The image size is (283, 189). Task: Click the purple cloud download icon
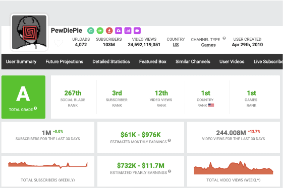click(119, 31)
